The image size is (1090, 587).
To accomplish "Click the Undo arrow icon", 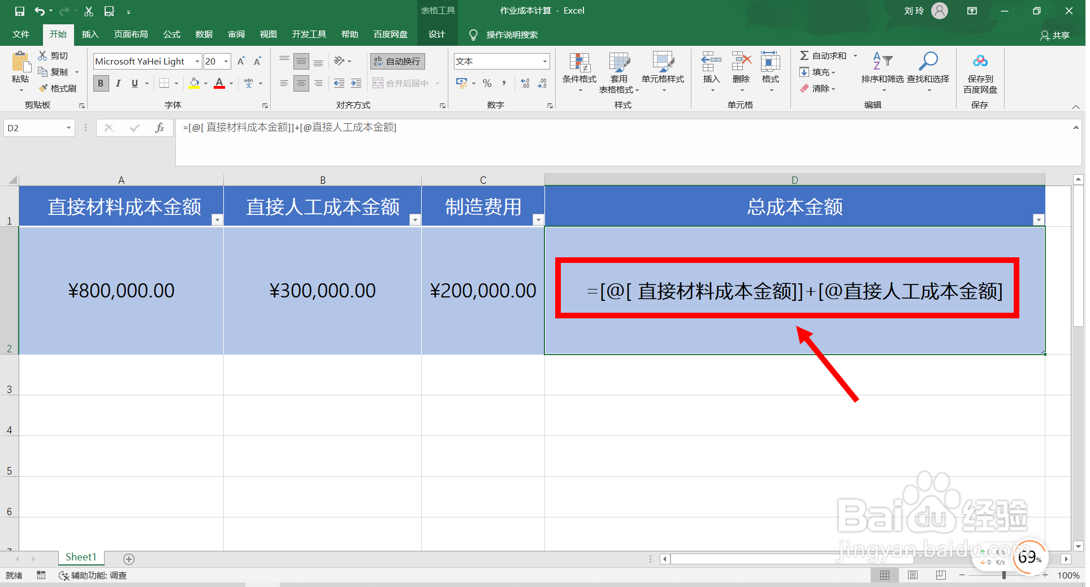I will pos(39,11).
